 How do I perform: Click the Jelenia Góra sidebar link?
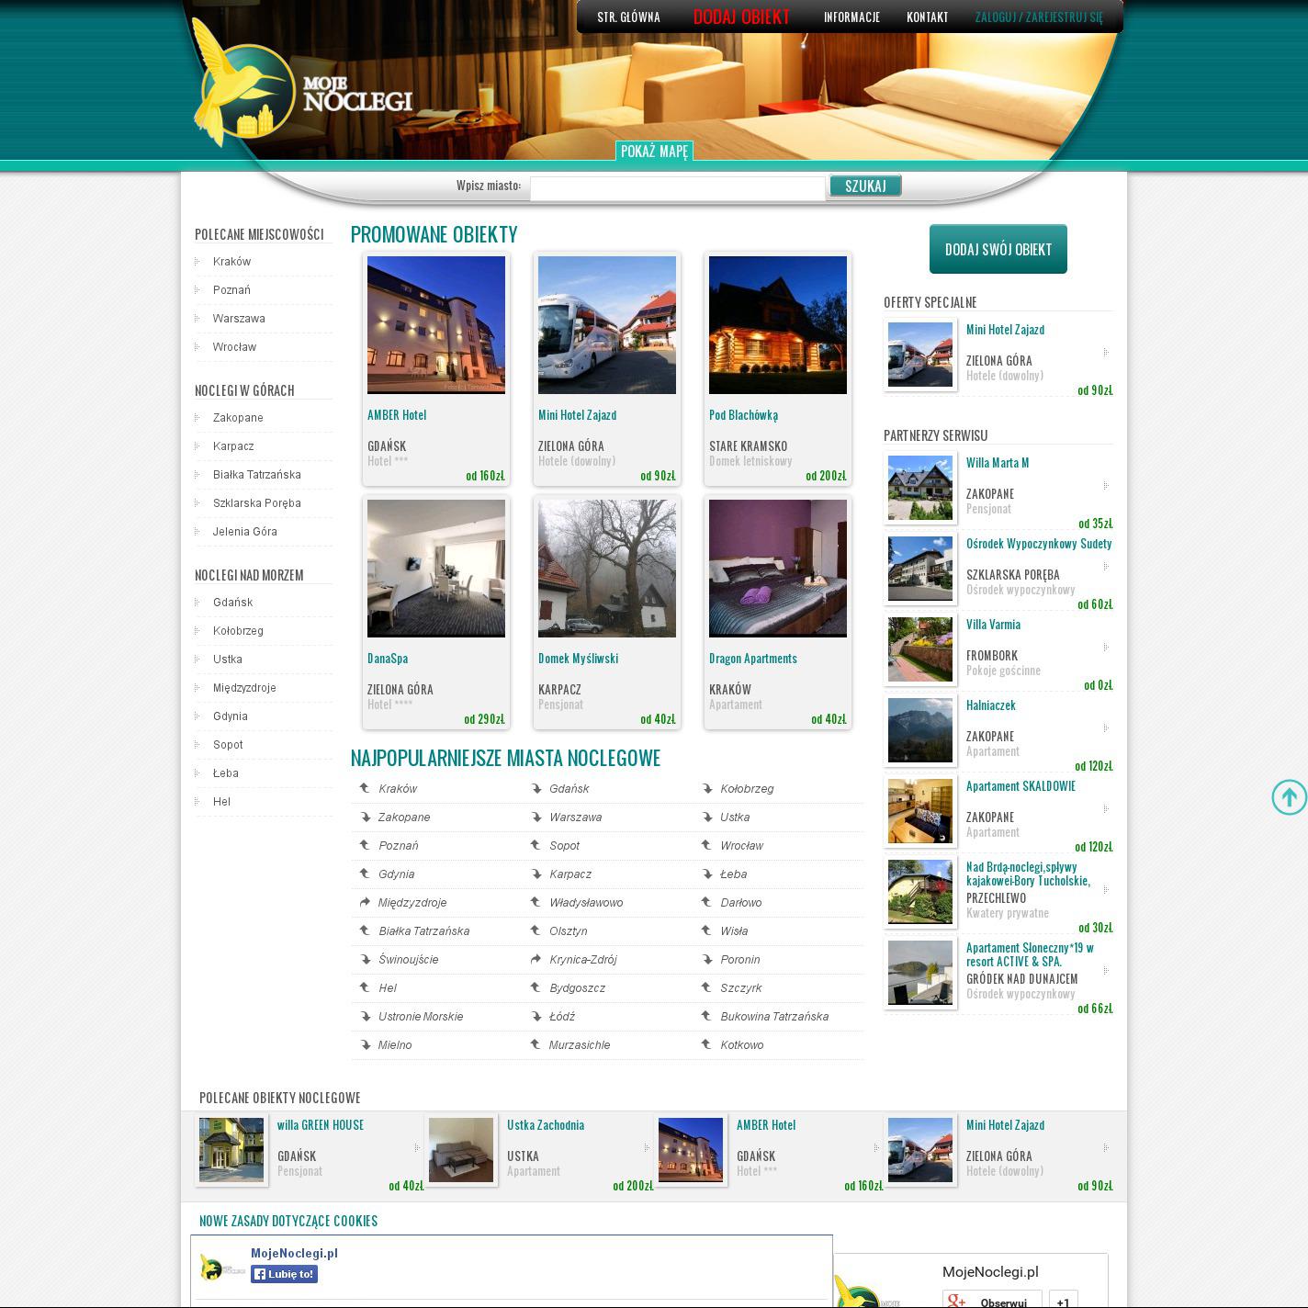coord(244,532)
